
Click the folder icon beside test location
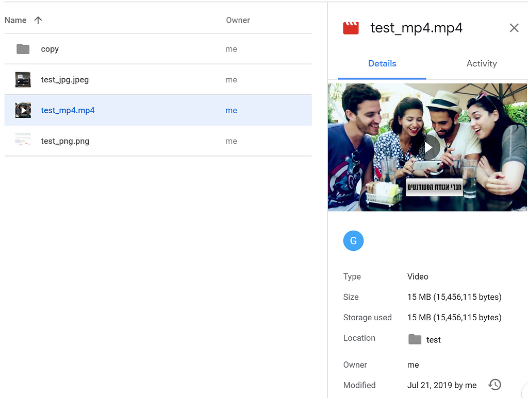coord(415,339)
